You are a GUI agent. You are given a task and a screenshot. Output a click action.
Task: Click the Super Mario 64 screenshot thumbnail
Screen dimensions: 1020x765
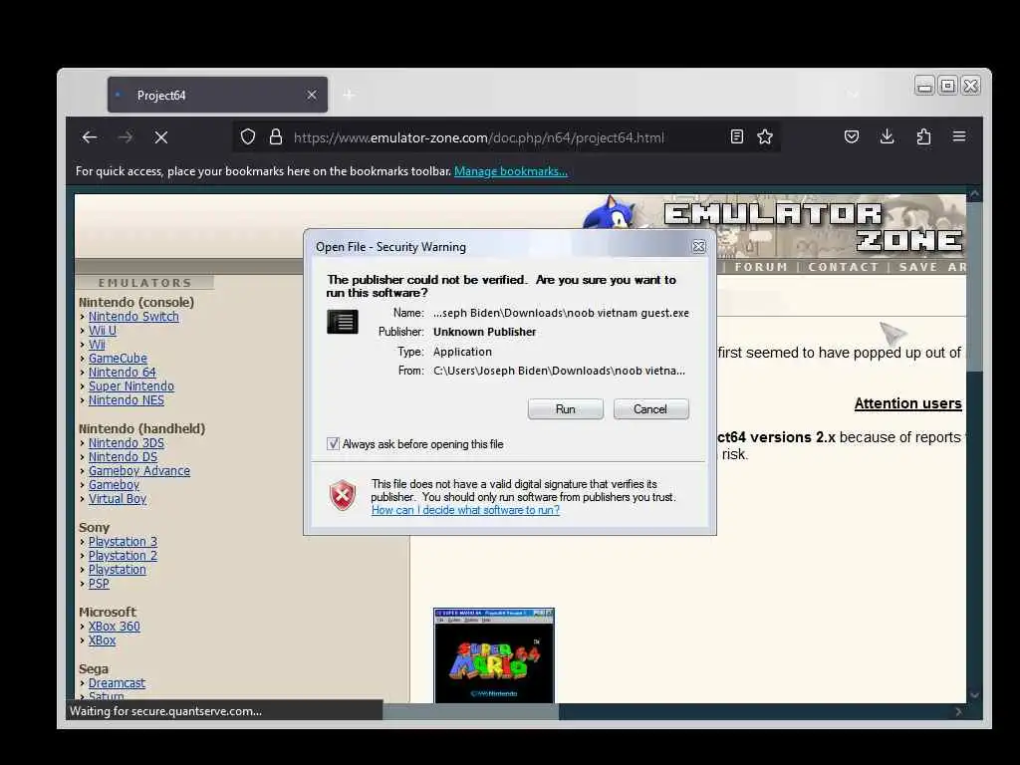tap(494, 655)
